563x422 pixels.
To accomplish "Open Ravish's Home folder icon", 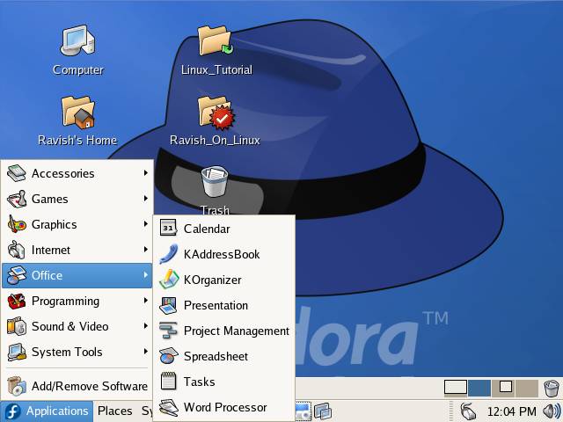I will coord(77,113).
